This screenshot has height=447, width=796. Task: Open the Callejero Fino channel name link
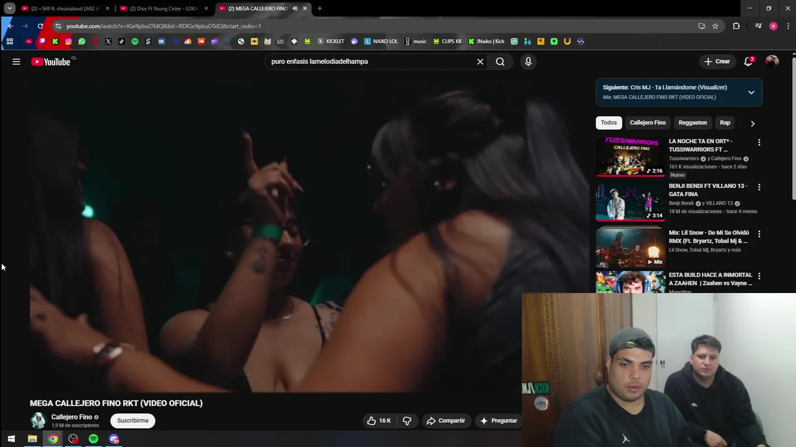pyautogui.click(x=72, y=417)
